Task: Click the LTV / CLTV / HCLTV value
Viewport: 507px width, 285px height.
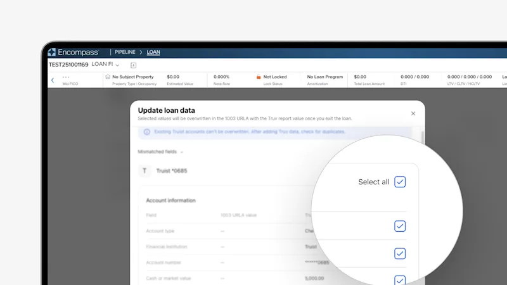Action: (470, 77)
